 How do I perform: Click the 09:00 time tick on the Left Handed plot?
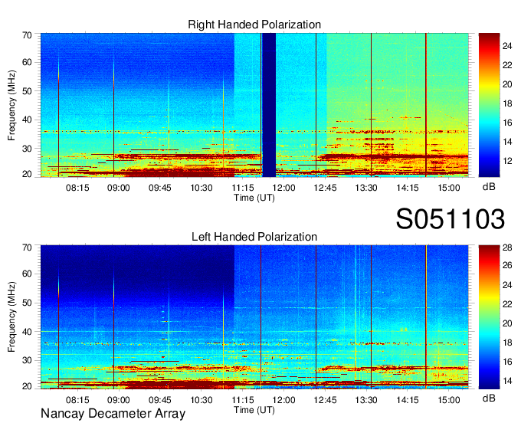pyautogui.click(x=119, y=400)
